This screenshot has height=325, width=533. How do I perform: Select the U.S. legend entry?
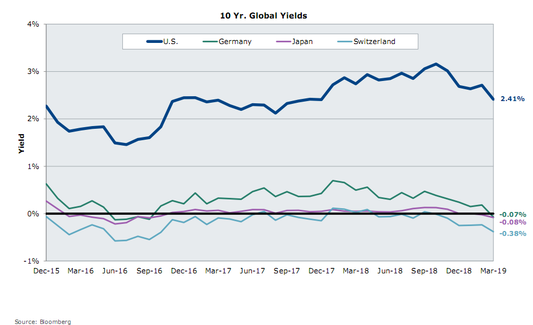click(162, 41)
